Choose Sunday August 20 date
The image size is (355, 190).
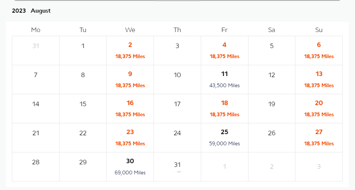click(x=319, y=108)
